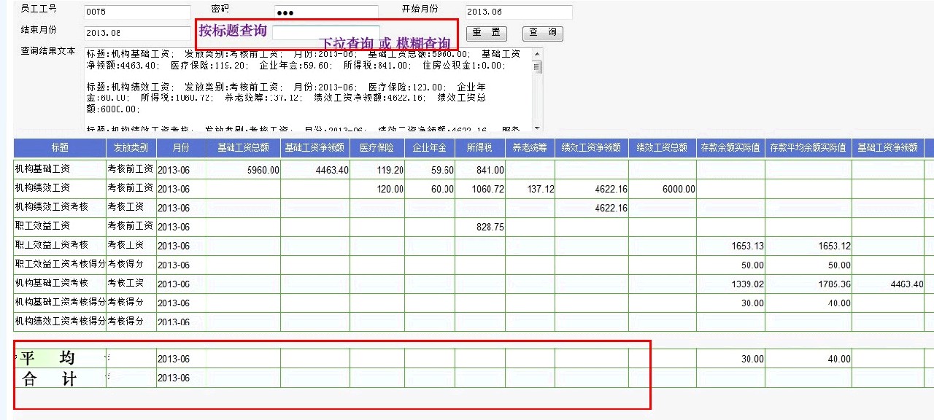Click the 合计 total row label

point(50,378)
